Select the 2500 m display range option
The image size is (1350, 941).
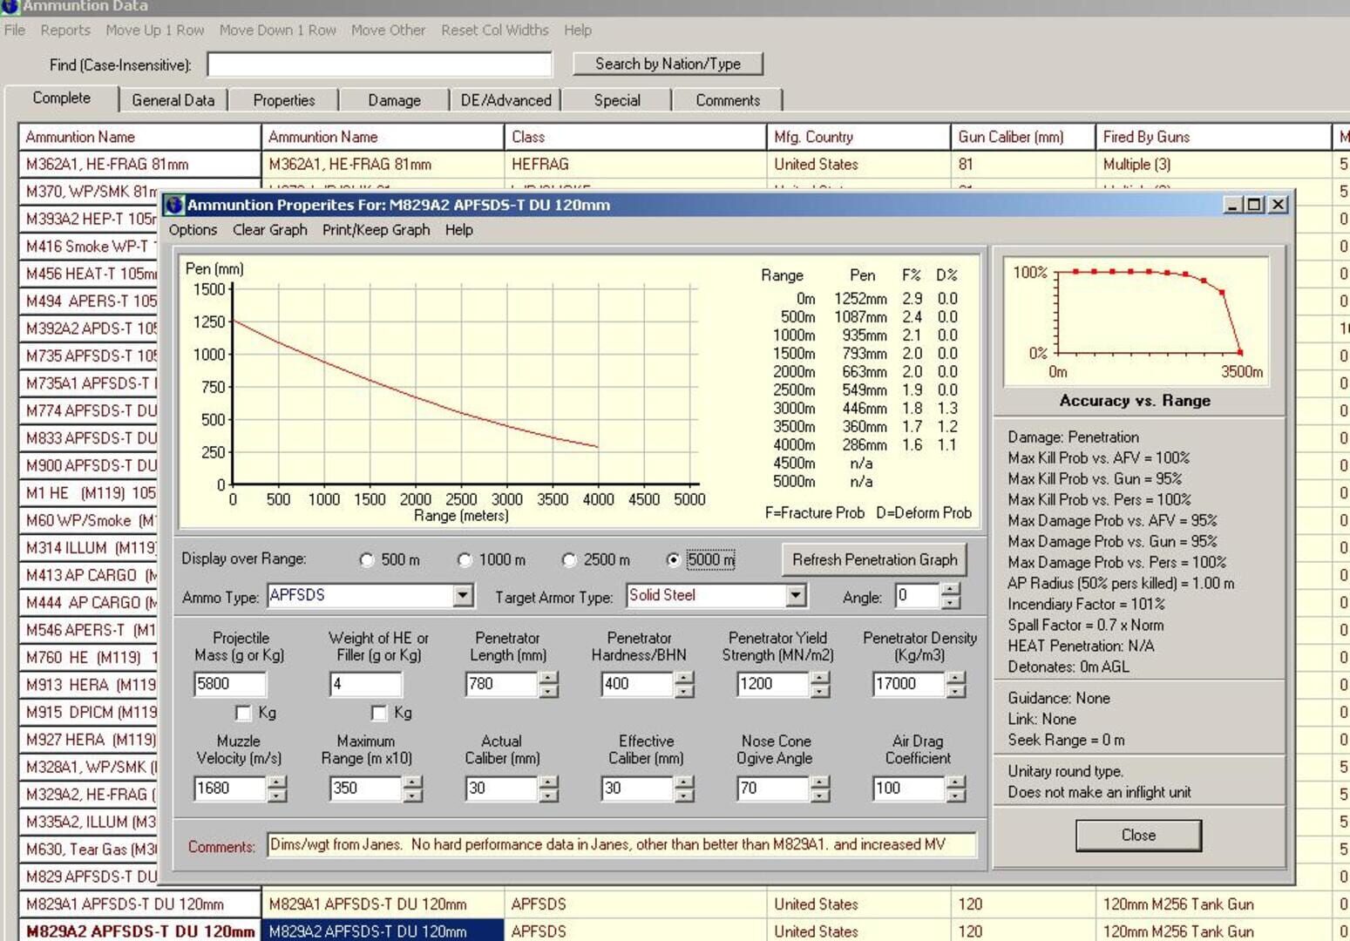click(570, 559)
